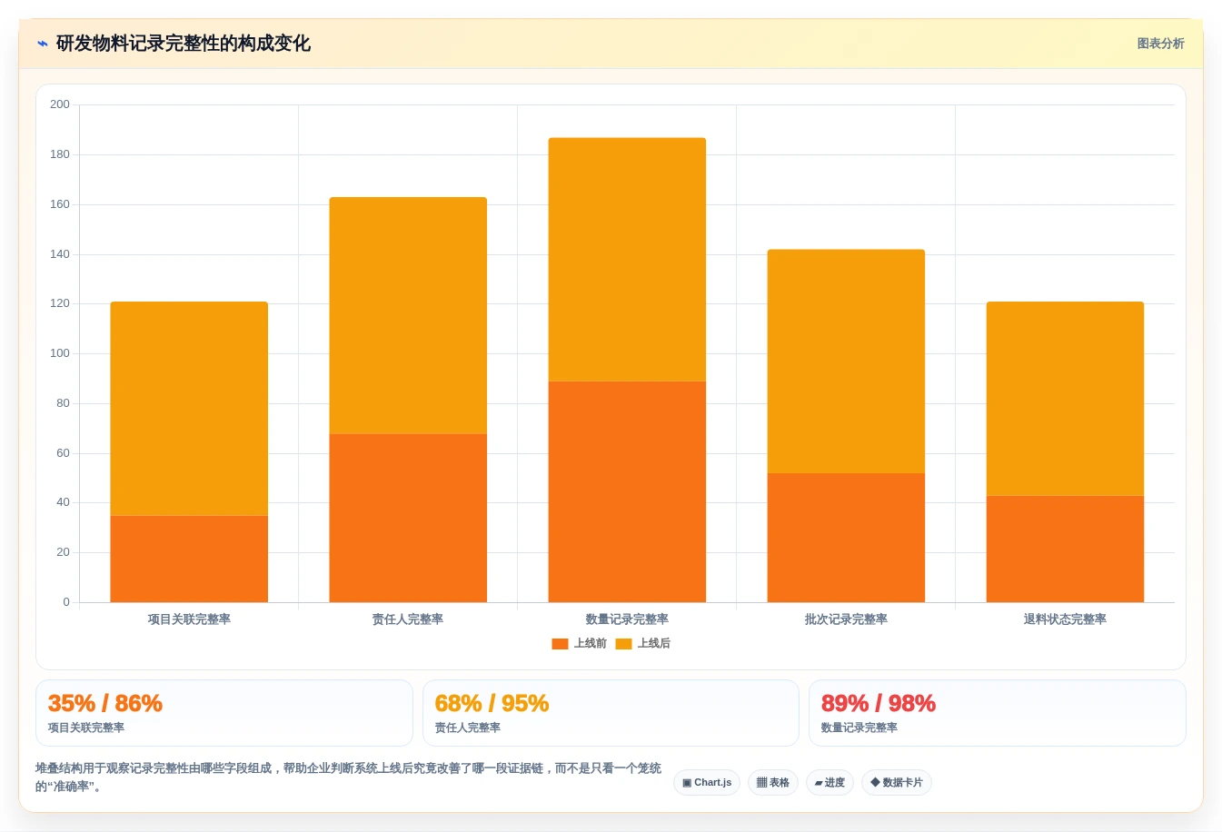Click the yellow-orange 上线后 legend swatch
Screen dimensions: 1222x832
pyautogui.click(x=623, y=644)
